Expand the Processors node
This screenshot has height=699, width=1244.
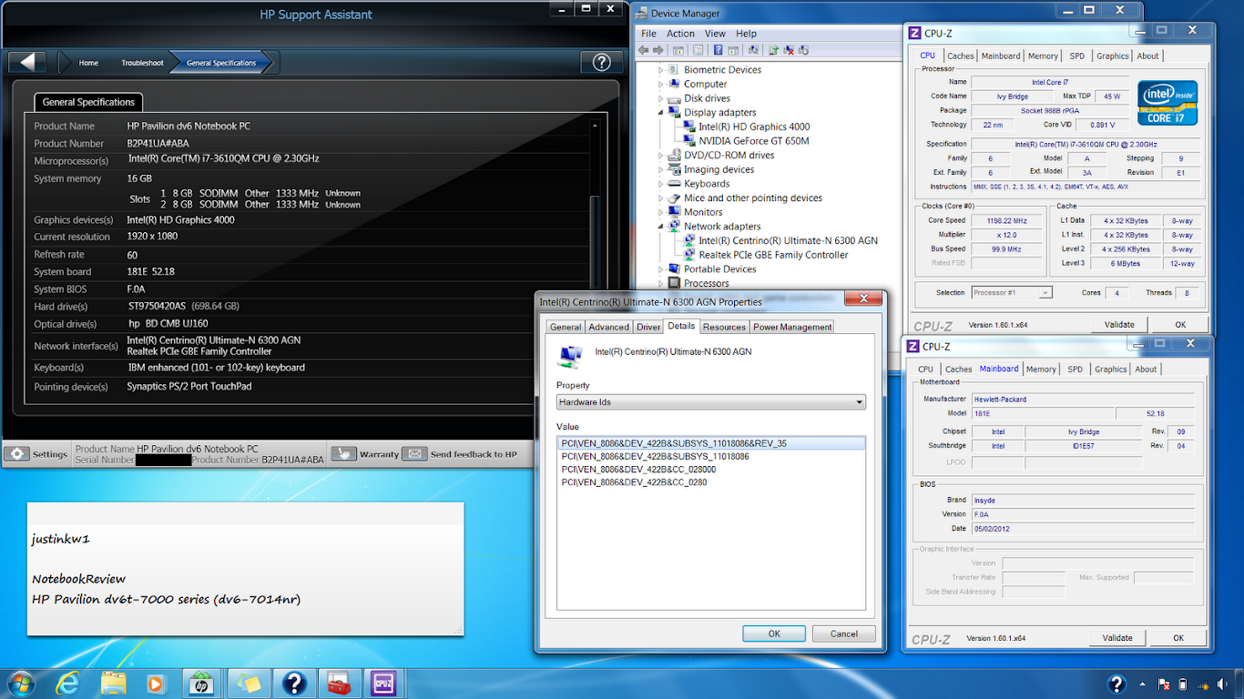[x=662, y=283]
